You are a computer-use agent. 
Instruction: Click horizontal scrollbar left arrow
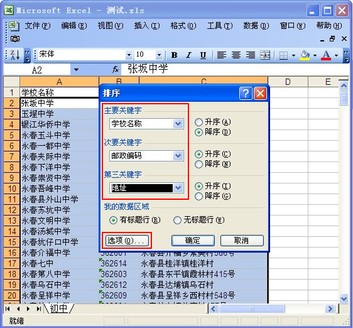pyautogui.click(x=213, y=309)
